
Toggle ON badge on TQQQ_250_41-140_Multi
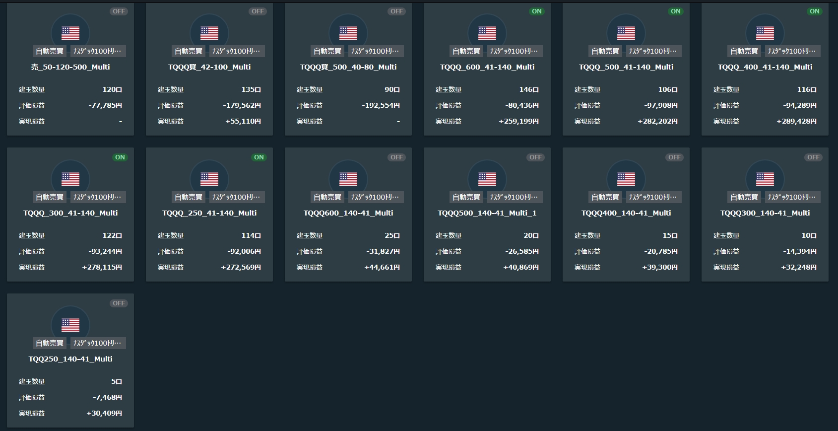click(x=259, y=157)
